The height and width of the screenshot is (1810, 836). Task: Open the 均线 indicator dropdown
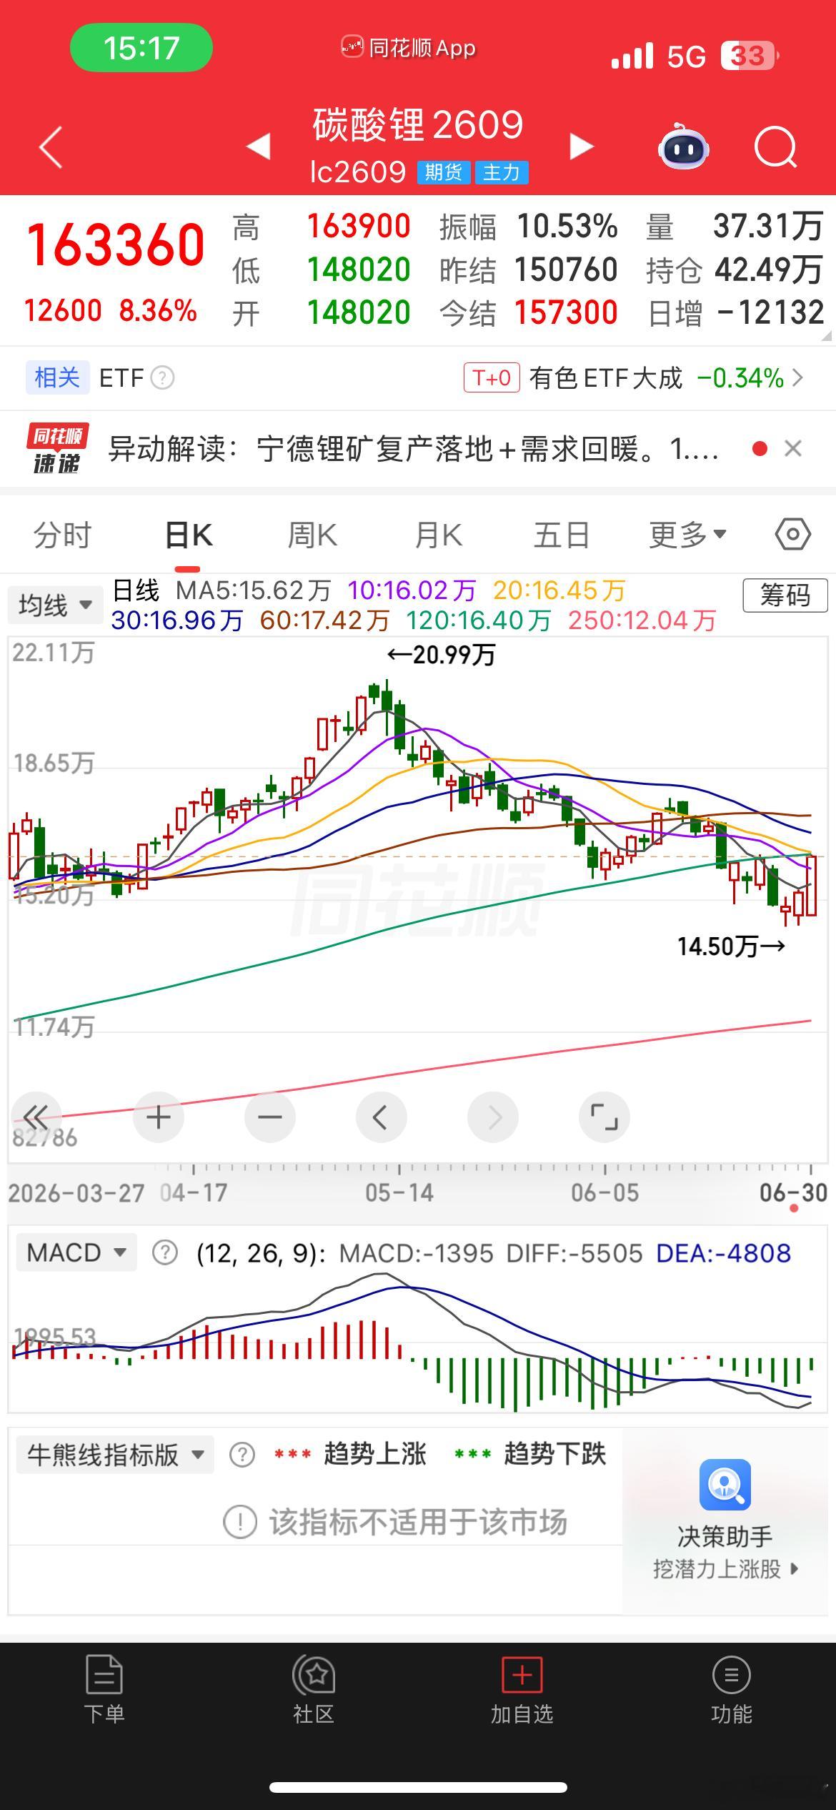click(54, 605)
